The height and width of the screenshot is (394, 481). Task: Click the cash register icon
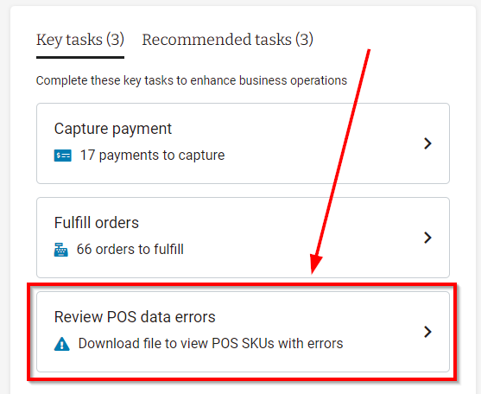60,250
